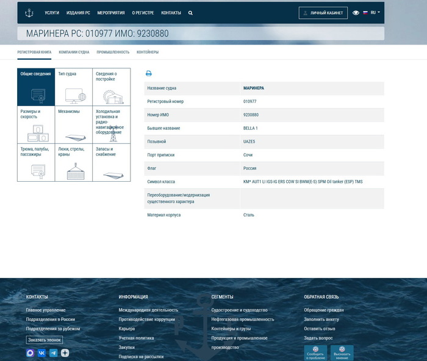Image resolution: width=427 pixels, height=361 pixels.
Task: Switch to the "Компании судна" tab
Action: 74,52
